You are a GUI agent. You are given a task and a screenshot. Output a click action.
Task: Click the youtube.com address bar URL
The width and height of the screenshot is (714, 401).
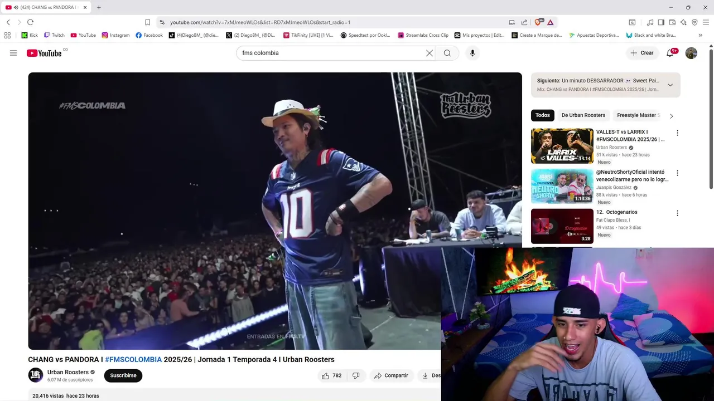click(260, 22)
